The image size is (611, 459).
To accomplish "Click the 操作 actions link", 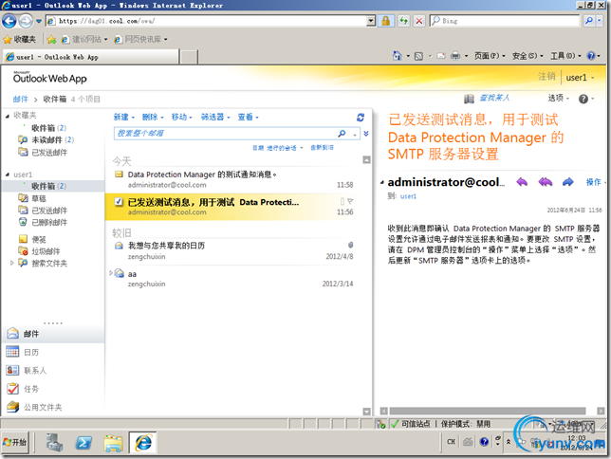I will tap(593, 182).
